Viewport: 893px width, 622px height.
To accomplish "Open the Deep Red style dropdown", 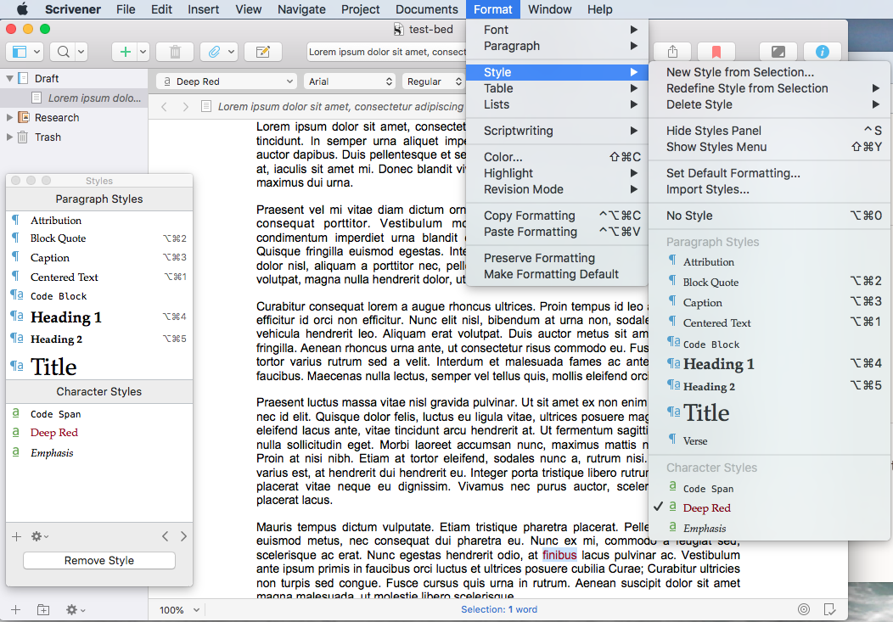I will pyautogui.click(x=227, y=81).
